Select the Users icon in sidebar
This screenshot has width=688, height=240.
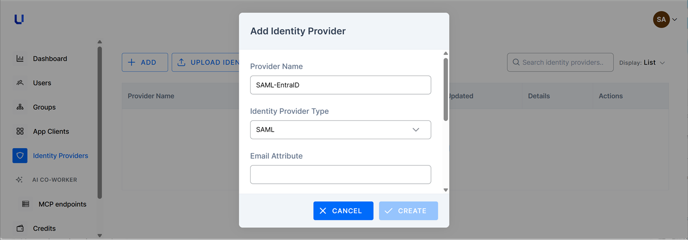pos(20,83)
